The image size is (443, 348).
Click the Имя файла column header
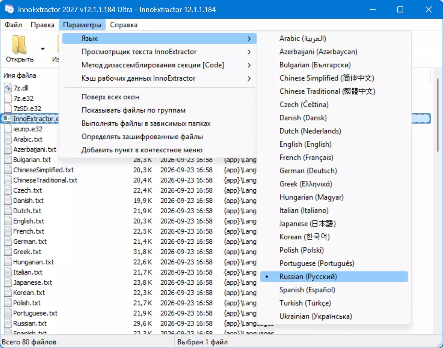point(20,75)
